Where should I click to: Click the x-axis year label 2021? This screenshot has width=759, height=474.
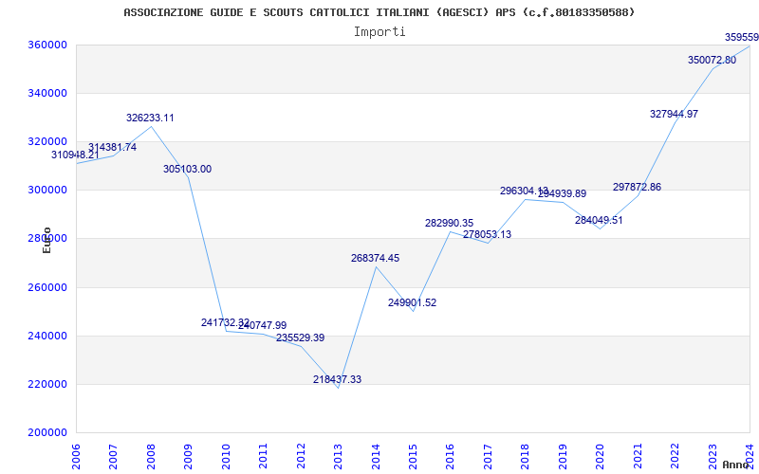(638, 456)
